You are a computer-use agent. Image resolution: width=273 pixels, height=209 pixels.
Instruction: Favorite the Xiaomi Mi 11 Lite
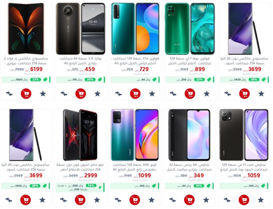261,200
